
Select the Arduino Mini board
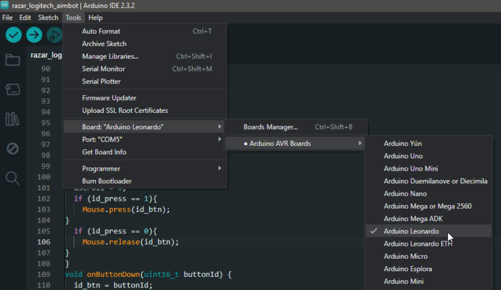[x=428, y=281]
